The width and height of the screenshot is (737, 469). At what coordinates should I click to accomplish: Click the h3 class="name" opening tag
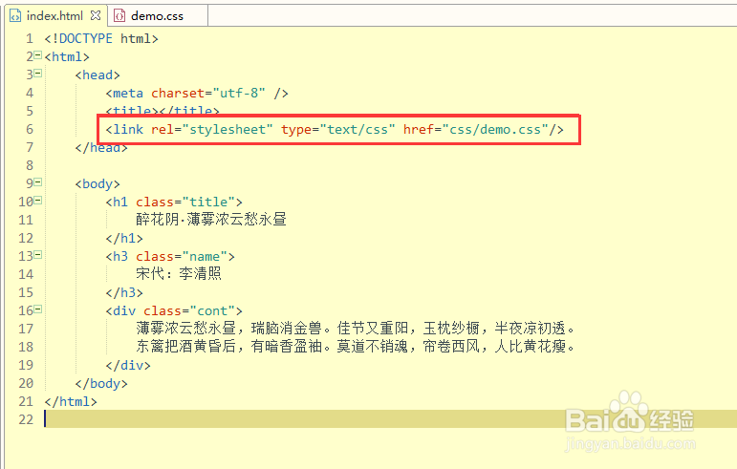click(x=170, y=256)
